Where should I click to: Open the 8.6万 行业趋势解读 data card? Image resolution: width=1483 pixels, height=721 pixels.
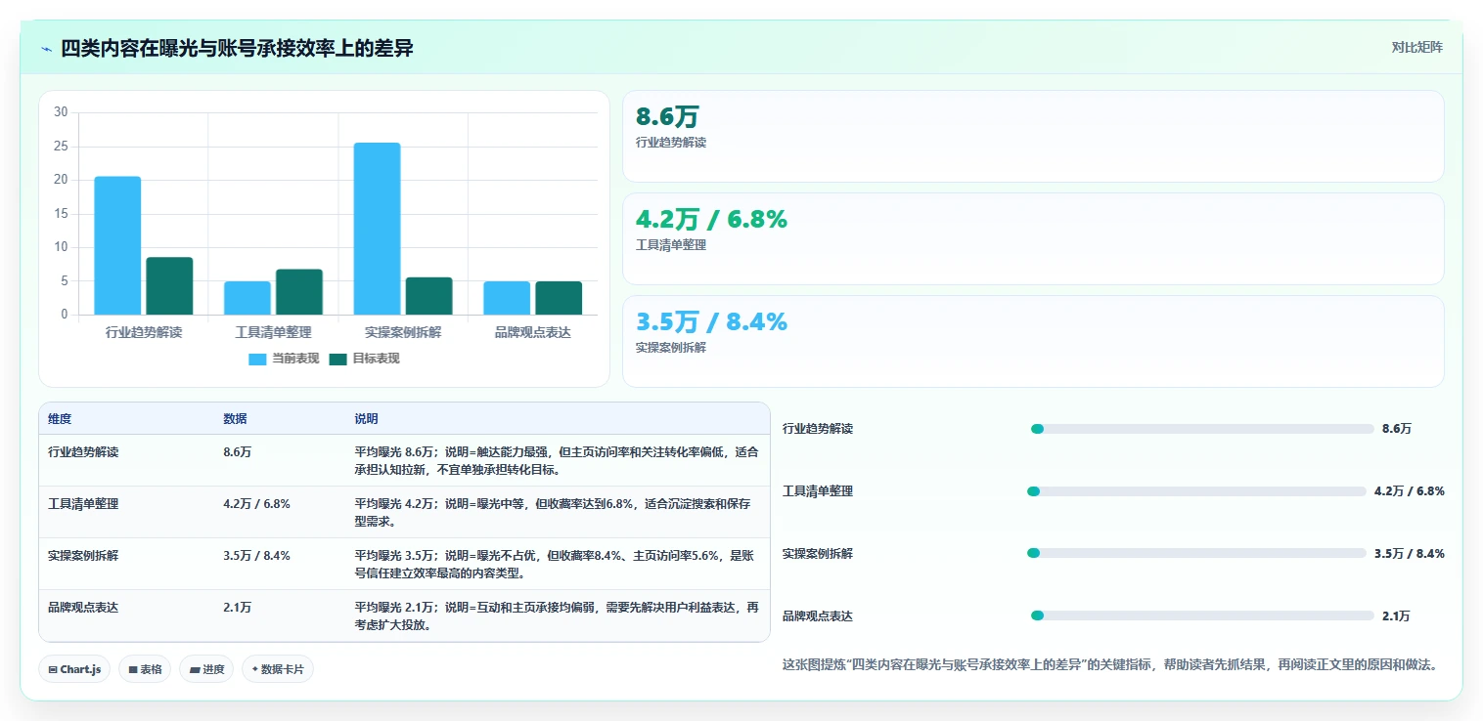coord(1033,136)
